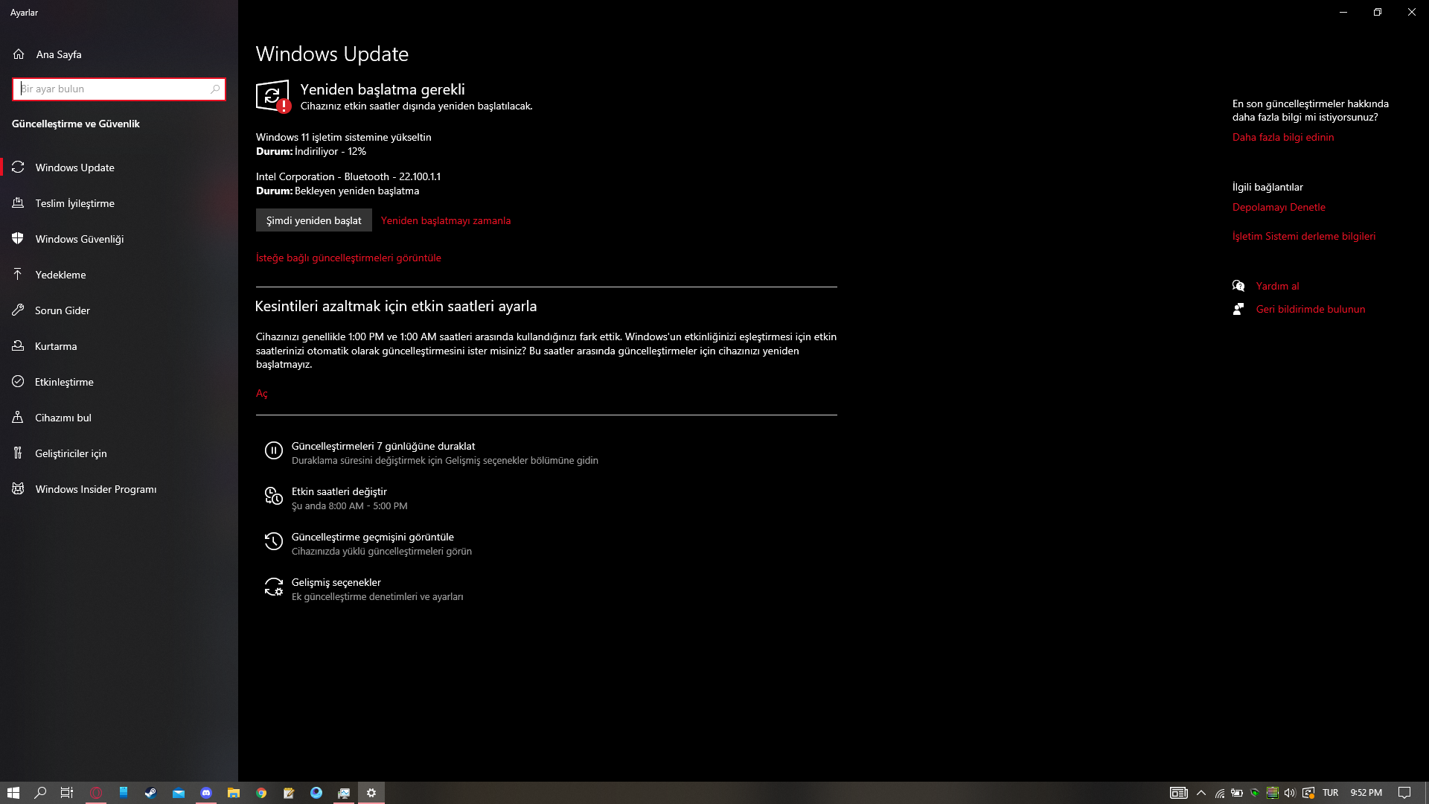Image resolution: width=1429 pixels, height=804 pixels.
Task: Go to Ana Sayfa home
Action: [119, 54]
